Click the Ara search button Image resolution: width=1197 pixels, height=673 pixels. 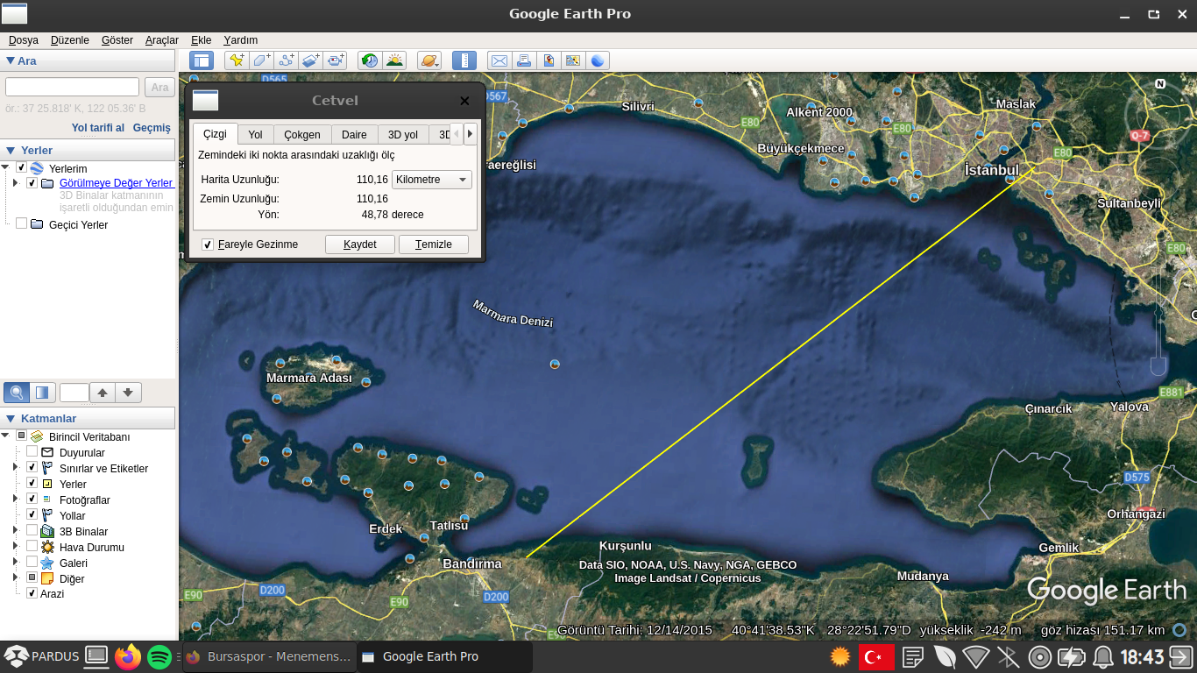point(159,88)
